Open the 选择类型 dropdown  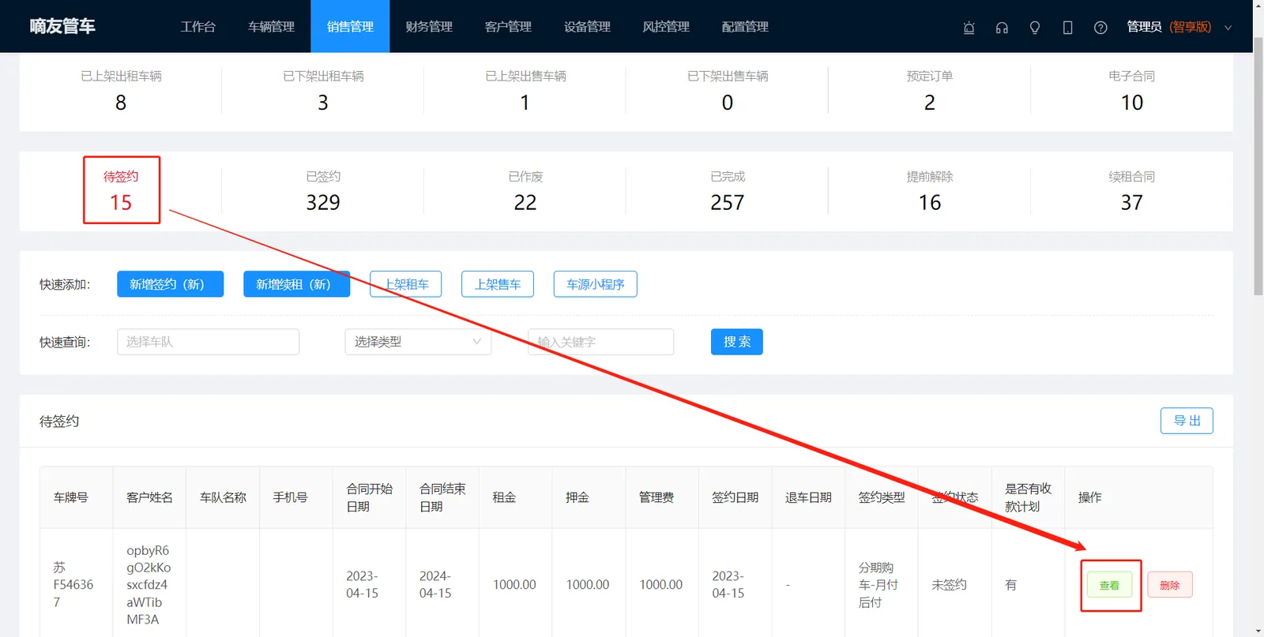418,342
